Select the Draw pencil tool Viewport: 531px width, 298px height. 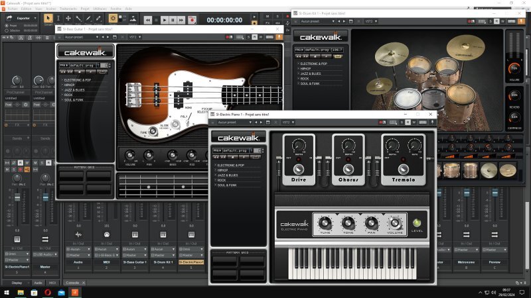click(x=88, y=19)
